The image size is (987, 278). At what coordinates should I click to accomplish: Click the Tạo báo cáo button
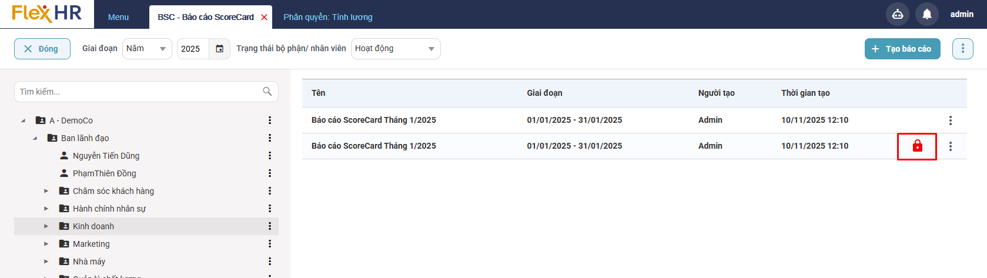(902, 49)
